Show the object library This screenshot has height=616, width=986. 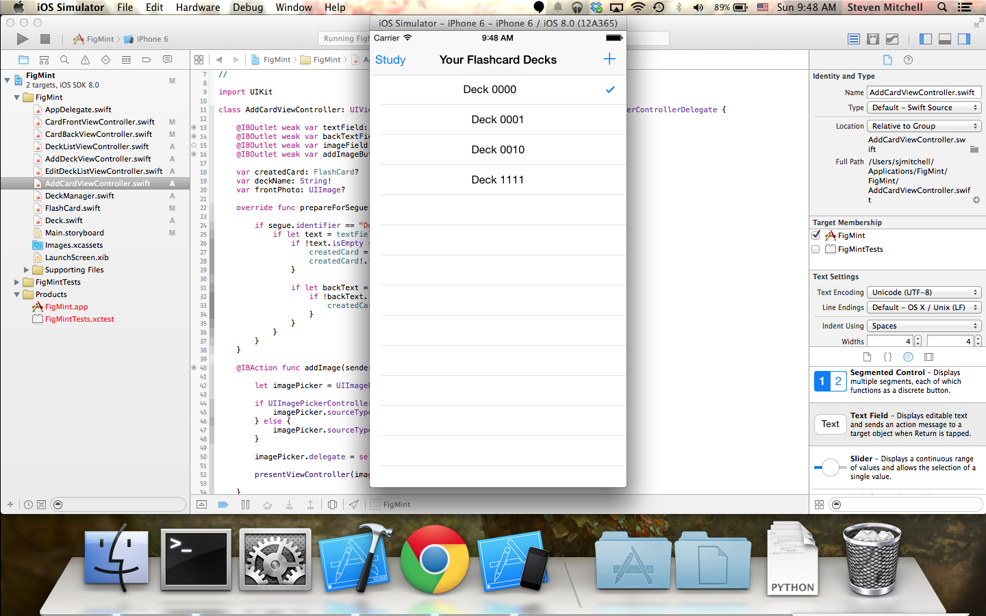[908, 357]
